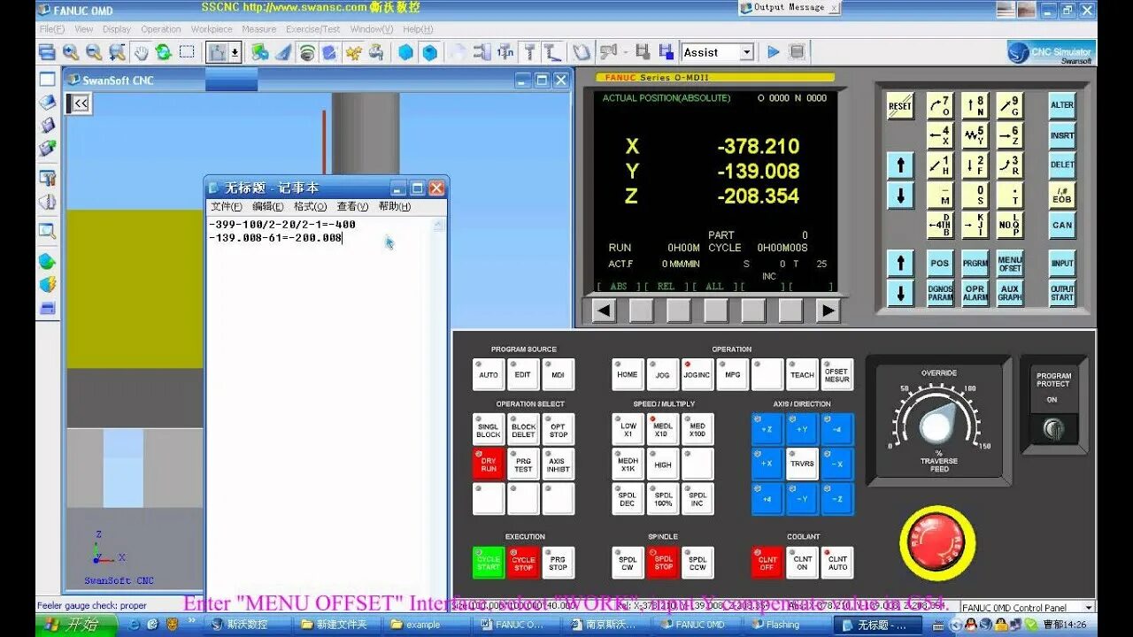This screenshot has width=1133, height=637.
Task: Toggle OPT STOP button
Action: 558,430
